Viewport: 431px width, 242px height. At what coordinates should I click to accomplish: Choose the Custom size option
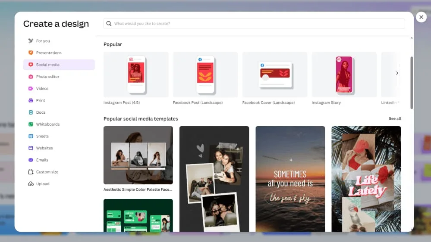pyautogui.click(x=47, y=172)
